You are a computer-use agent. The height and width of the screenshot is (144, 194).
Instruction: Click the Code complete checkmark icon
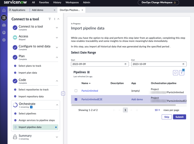click(x=15, y=81)
